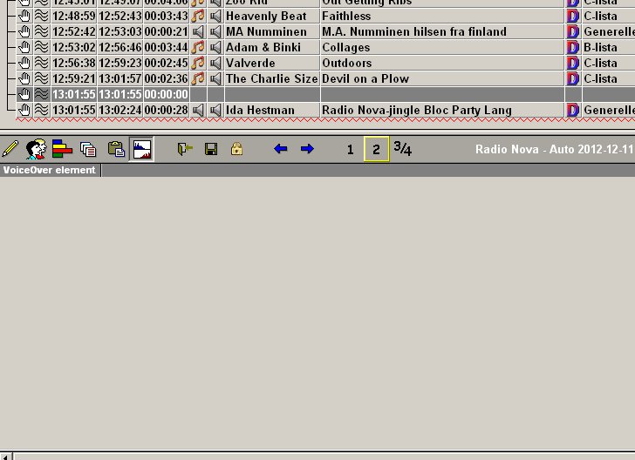635x460 pixels.
Task: Click the hand icon on The Charlie Size row
Action: tap(24, 78)
